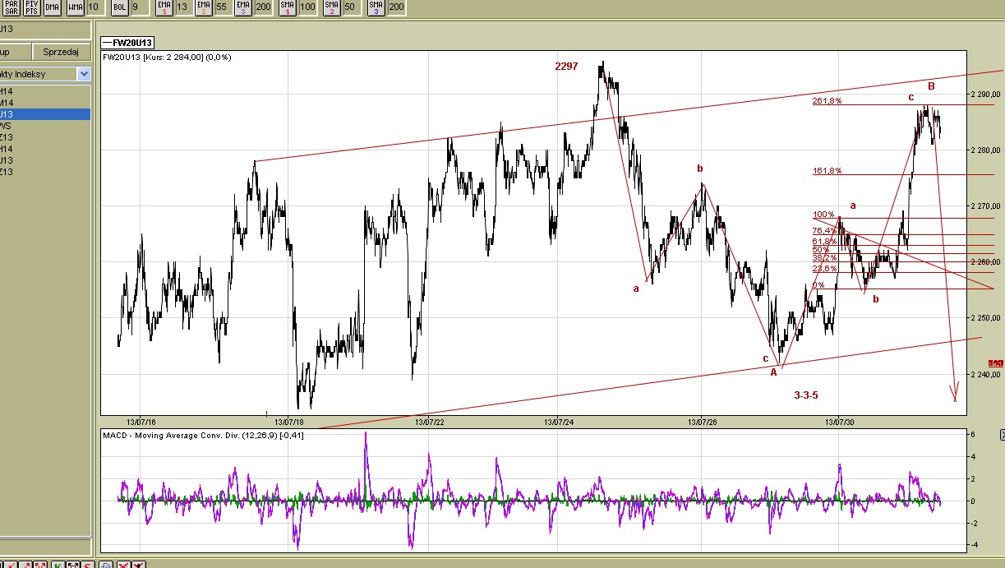Enable the DMA indicator button
Screen dimensions: 1005x568
click(52, 7)
